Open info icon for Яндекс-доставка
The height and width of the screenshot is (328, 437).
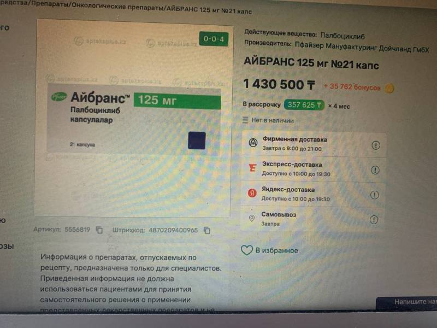[x=375, y=195]
